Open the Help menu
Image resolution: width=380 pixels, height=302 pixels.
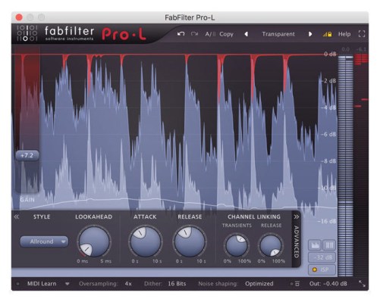point(344,34)
